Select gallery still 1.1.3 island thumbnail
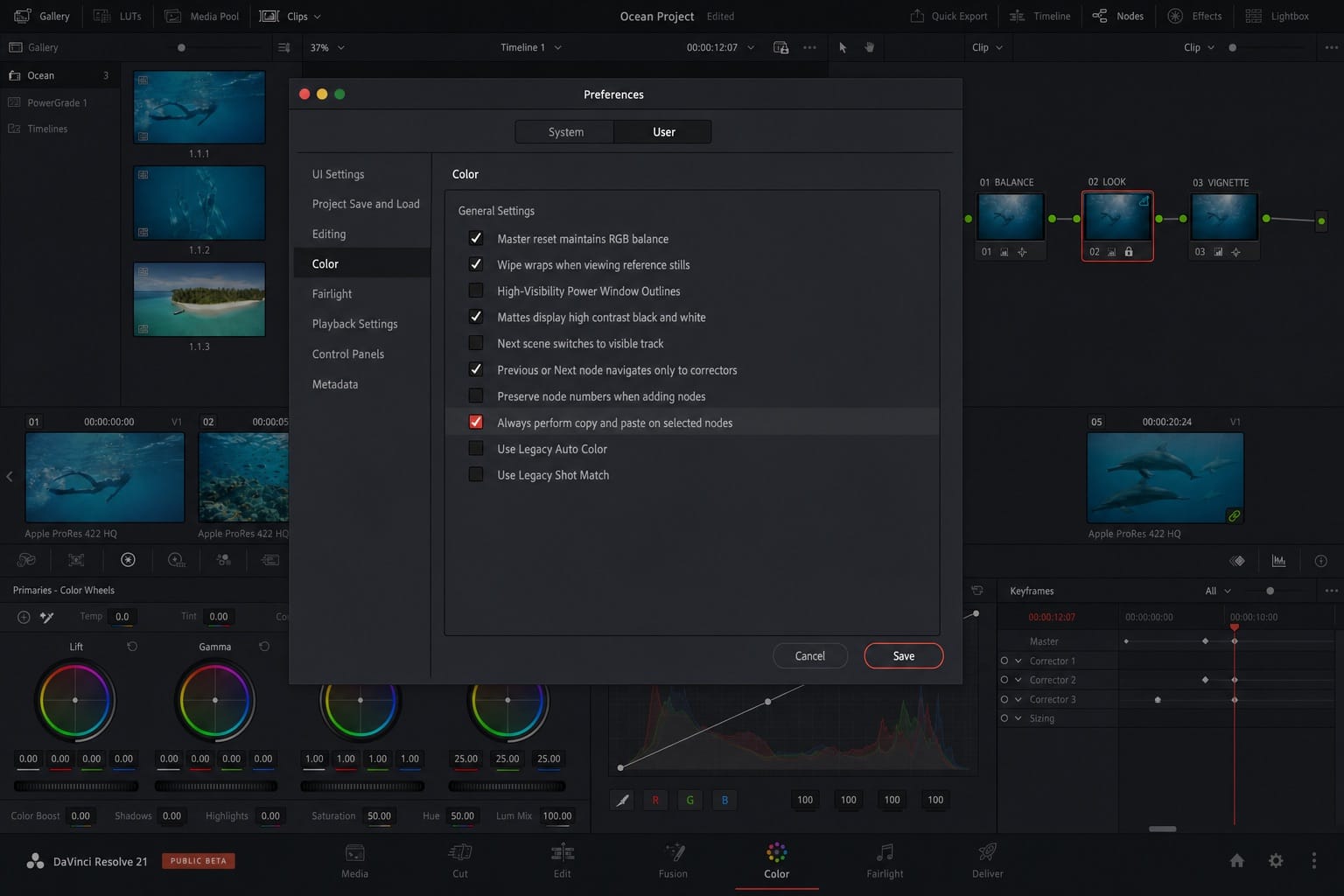The width and height of the screenshot is (1344, 896). 199,299
